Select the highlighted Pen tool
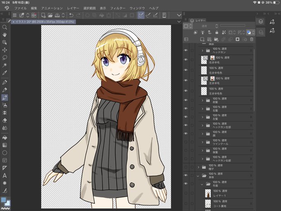This screenshot has height=211, width=281. click(x=5, y=97)
